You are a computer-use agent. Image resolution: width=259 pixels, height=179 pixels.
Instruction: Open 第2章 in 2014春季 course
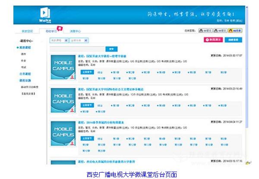[130, 139]
